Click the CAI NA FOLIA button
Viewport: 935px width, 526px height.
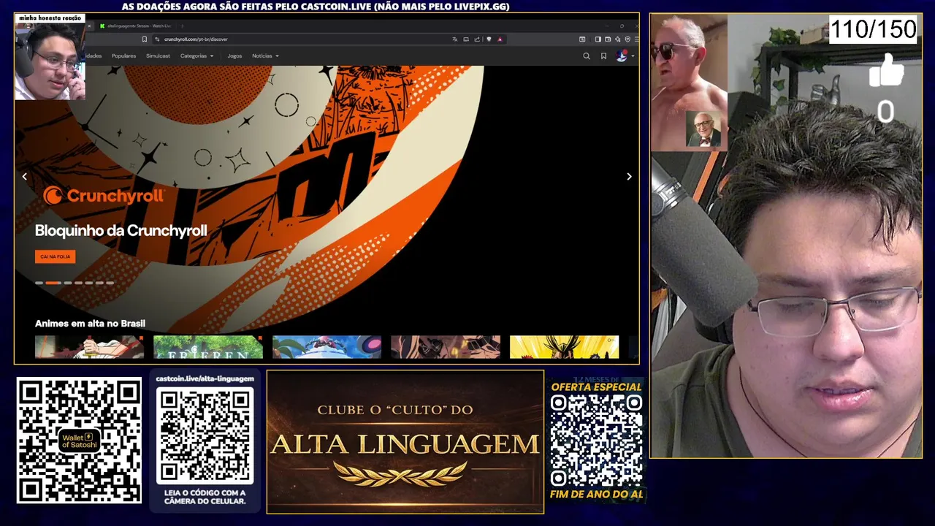[x=55, y=256]
